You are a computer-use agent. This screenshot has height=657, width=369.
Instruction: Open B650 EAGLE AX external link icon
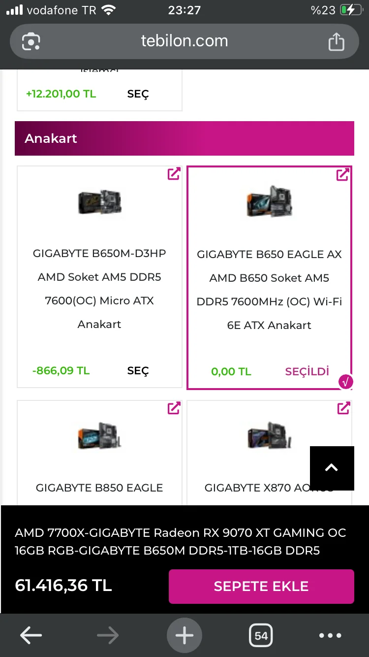[343, 175]
